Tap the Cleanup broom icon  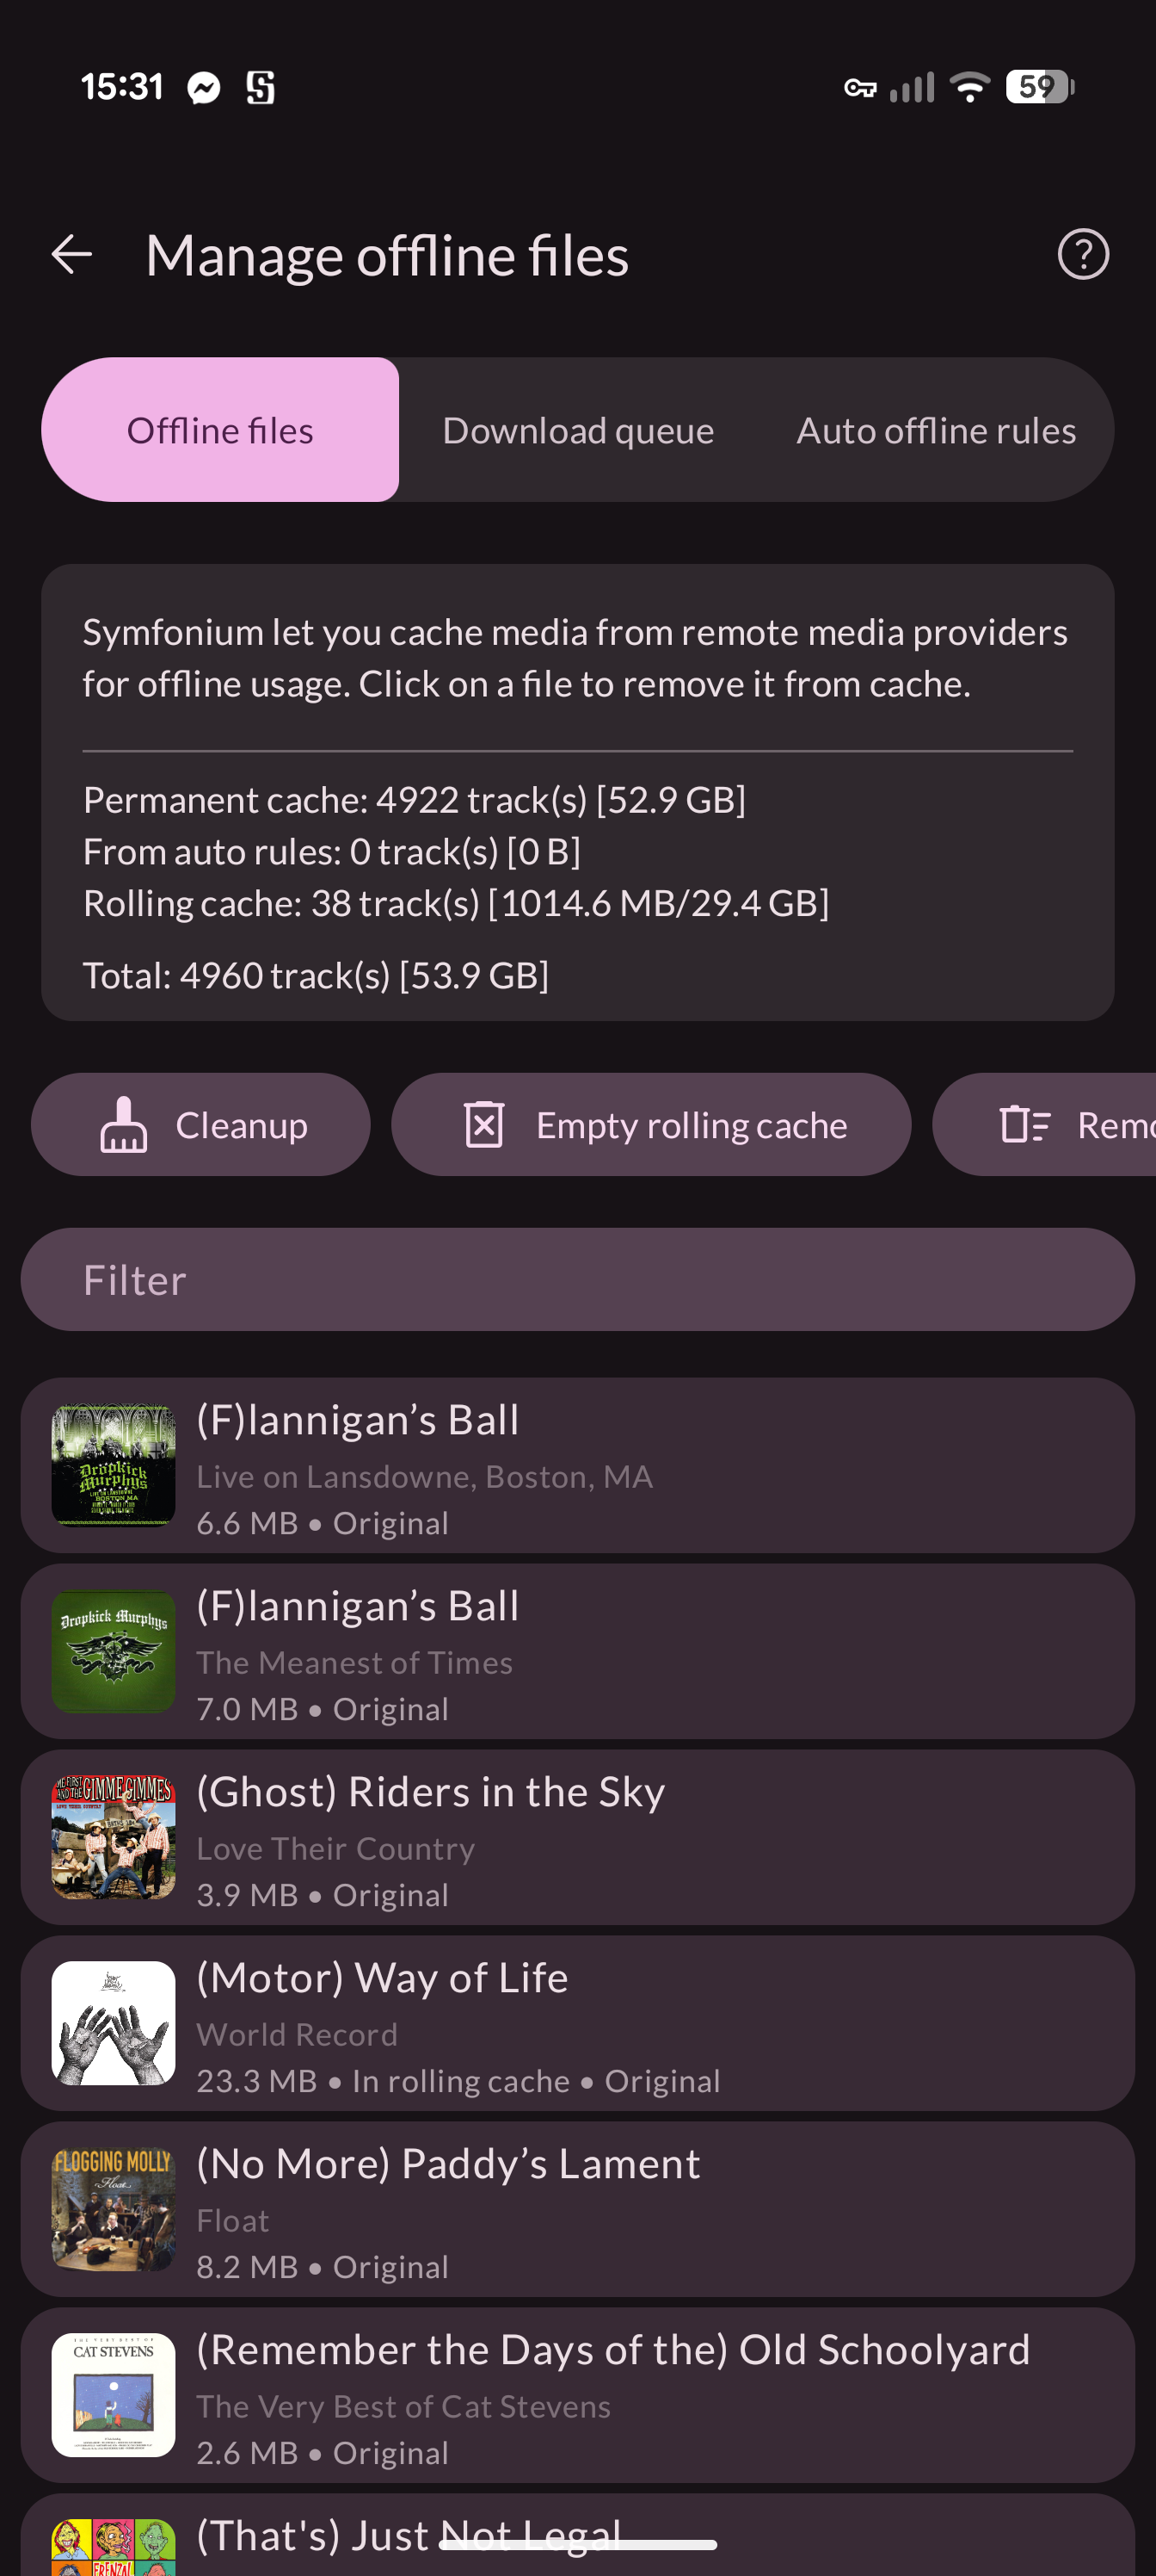pyautogui.click(x=124, y=1125)
